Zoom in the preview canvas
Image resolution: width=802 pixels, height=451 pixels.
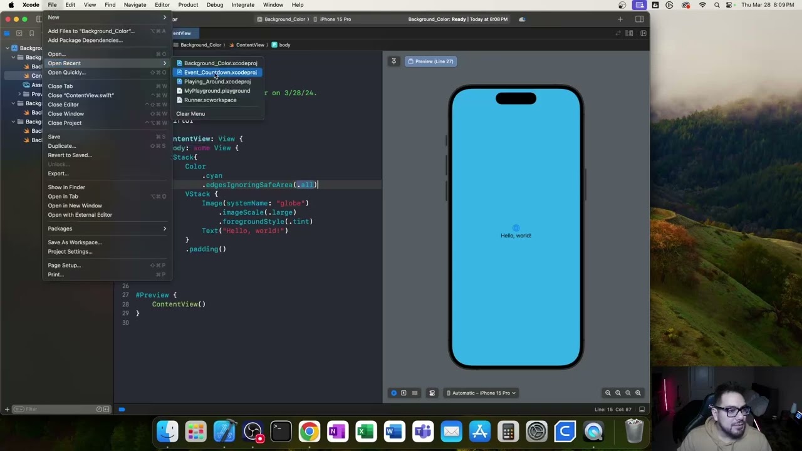638,393
